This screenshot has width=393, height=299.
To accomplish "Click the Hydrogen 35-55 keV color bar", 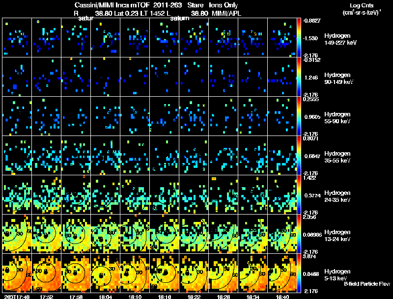I will (299, 156).
